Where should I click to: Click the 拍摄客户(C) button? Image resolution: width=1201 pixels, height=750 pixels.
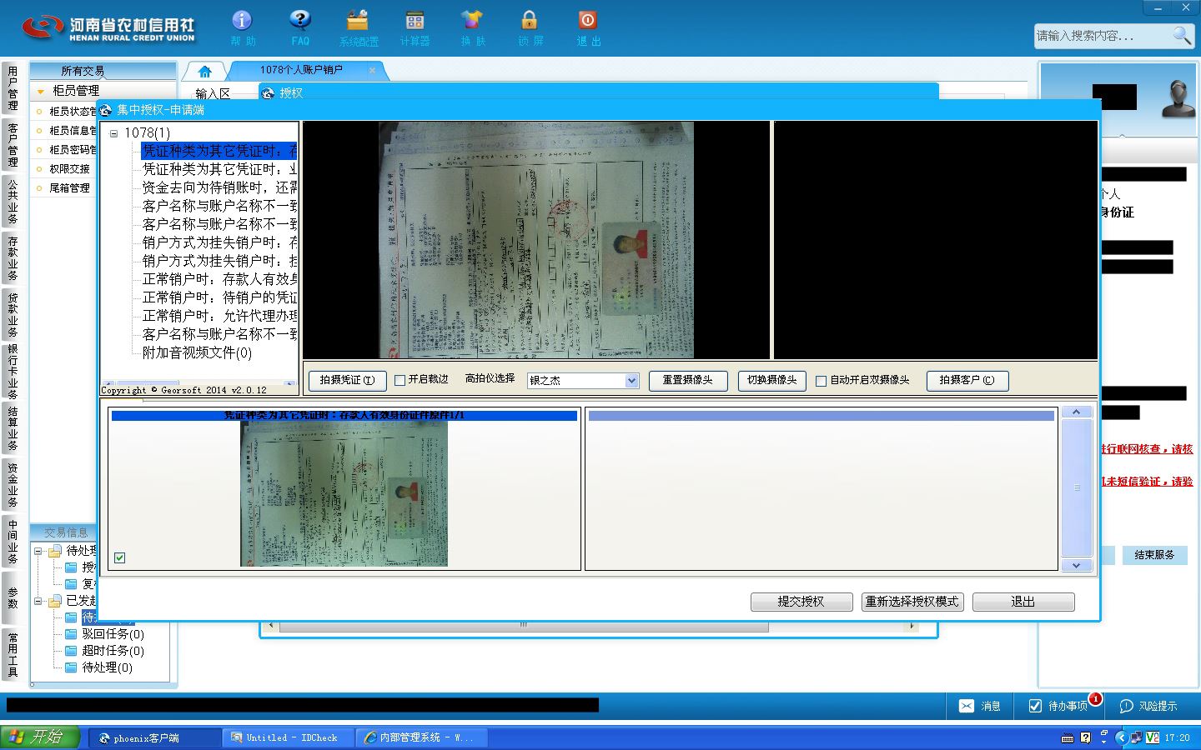(x=967, y=380)
